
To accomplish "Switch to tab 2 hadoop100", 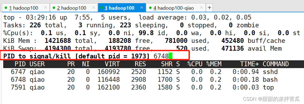I will 73,8.
